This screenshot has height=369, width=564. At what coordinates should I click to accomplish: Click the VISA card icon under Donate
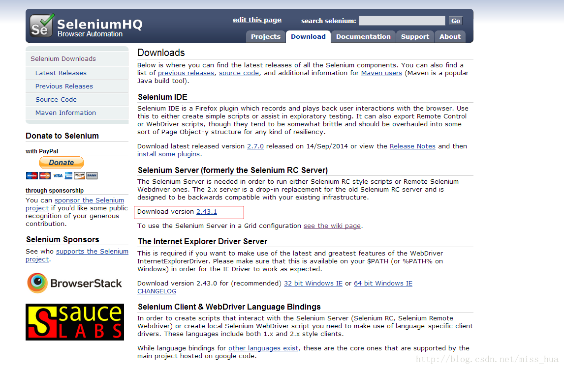tap(58, 175)
